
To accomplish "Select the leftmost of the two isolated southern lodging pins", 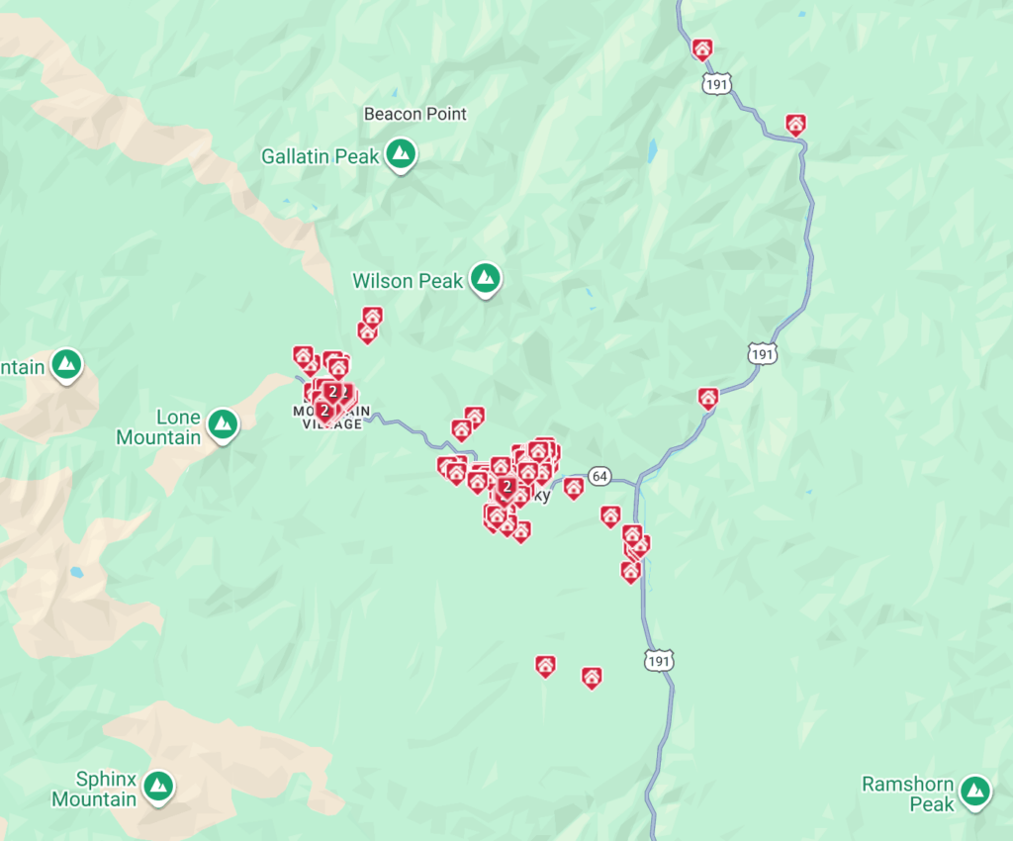I will click(x=545, y=666).
